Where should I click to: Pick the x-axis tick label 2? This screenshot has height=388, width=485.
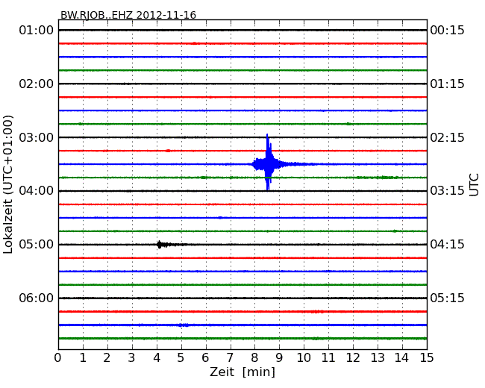(x=107, y=358)
